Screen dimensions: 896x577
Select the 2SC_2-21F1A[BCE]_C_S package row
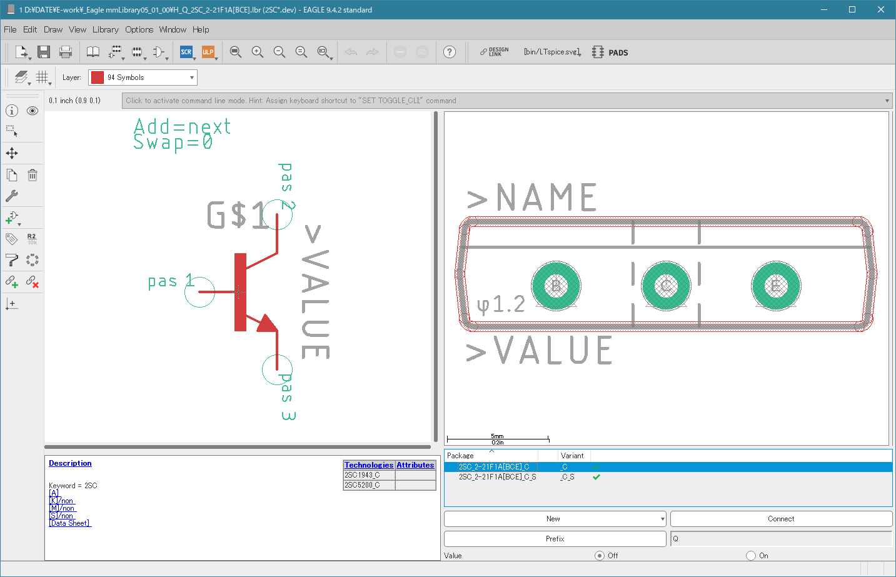497,477
